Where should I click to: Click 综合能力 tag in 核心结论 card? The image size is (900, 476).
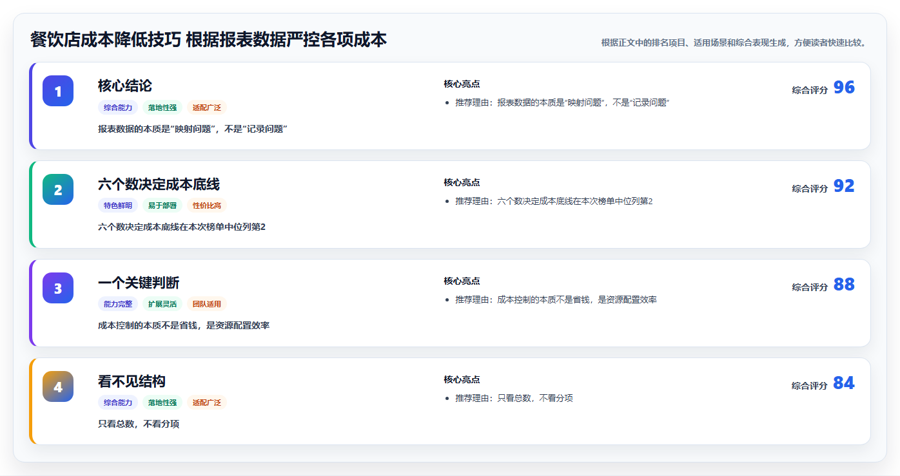(118, 108)
